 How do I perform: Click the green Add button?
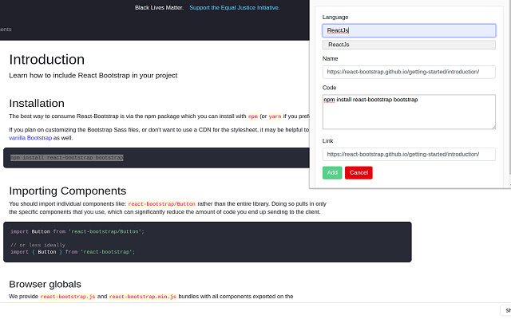[x=332, y=173]
